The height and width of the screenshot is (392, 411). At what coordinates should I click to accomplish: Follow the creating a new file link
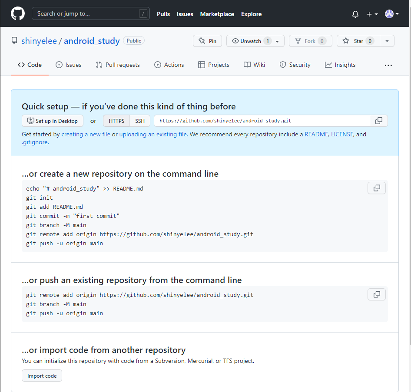86,134
